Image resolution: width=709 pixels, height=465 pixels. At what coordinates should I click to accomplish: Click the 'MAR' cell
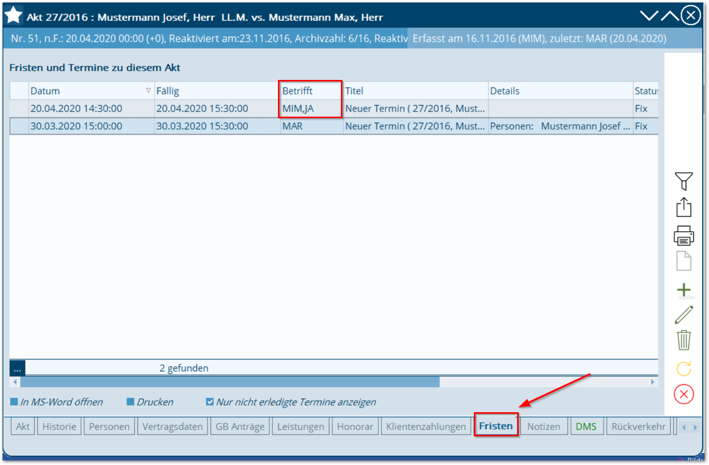(311, 126)
